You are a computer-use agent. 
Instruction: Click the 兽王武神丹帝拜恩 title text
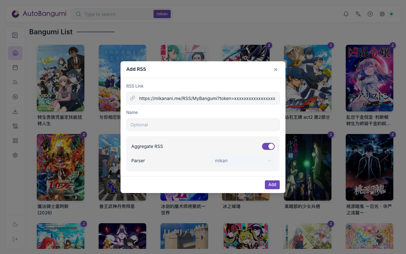[x=117, y=206]
